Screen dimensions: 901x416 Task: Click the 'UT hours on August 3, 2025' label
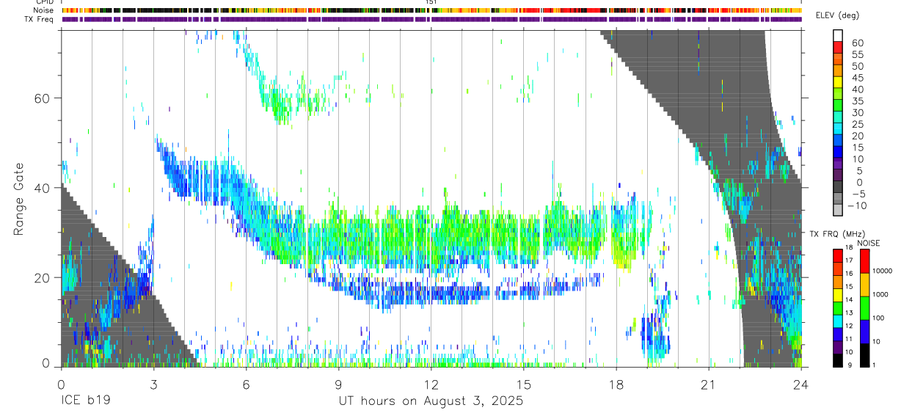pyautogui.click(x=431, y=401)
